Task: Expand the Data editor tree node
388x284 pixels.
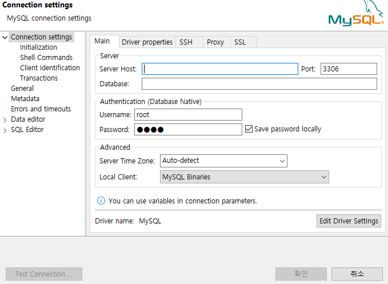Action: tap(5, 120)
